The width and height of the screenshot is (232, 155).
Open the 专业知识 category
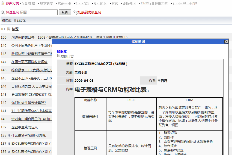point(100,3)
